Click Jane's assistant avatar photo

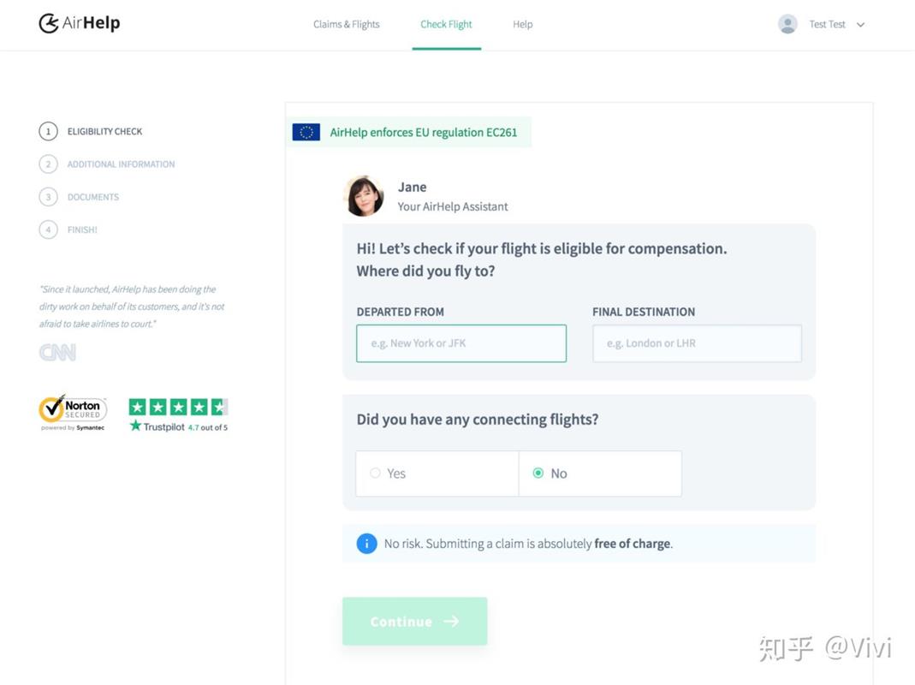[x=364, y=196]
